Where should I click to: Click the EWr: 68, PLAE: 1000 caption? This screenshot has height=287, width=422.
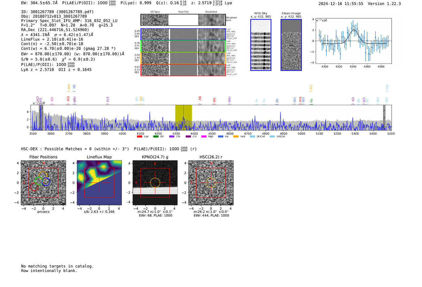point(156,216)
